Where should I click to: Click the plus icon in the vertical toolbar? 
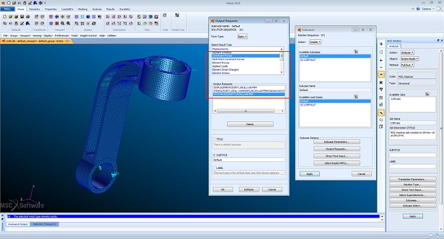click(381, 61)
